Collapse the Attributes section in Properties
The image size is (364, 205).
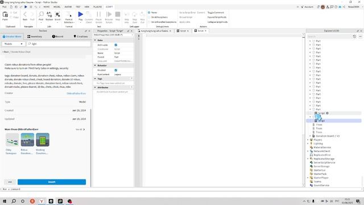pos(95,87)
